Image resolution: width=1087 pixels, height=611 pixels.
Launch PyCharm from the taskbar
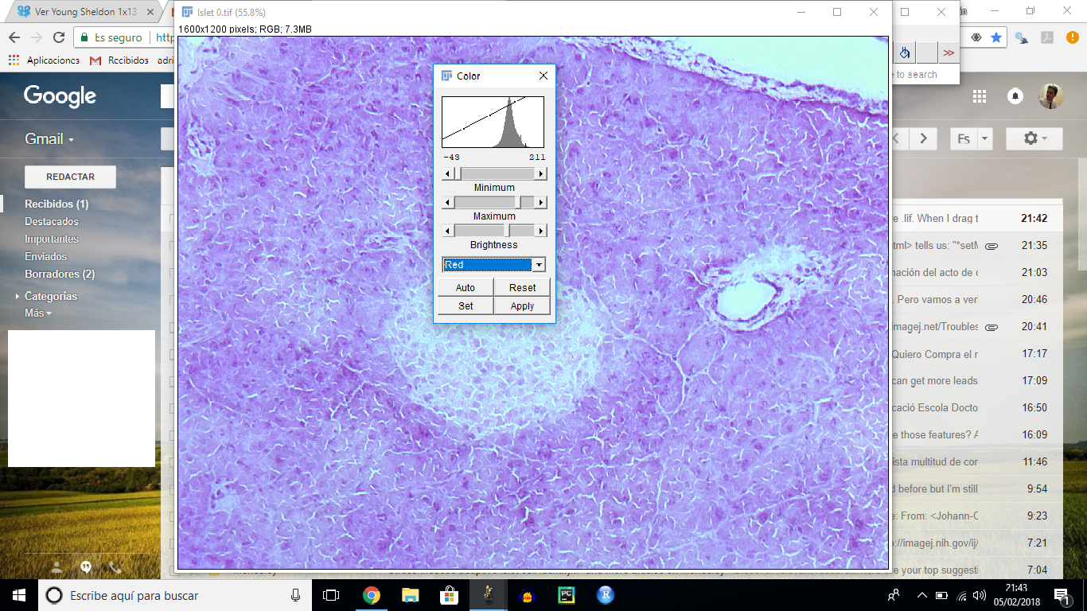tap(567, 595)
